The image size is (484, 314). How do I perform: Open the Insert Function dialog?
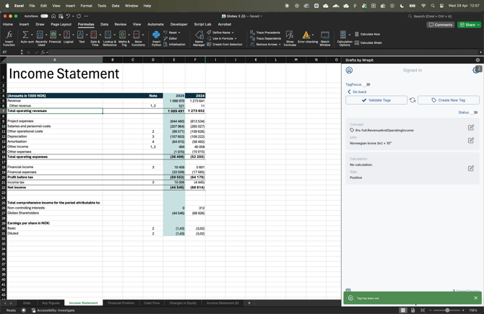9,38
